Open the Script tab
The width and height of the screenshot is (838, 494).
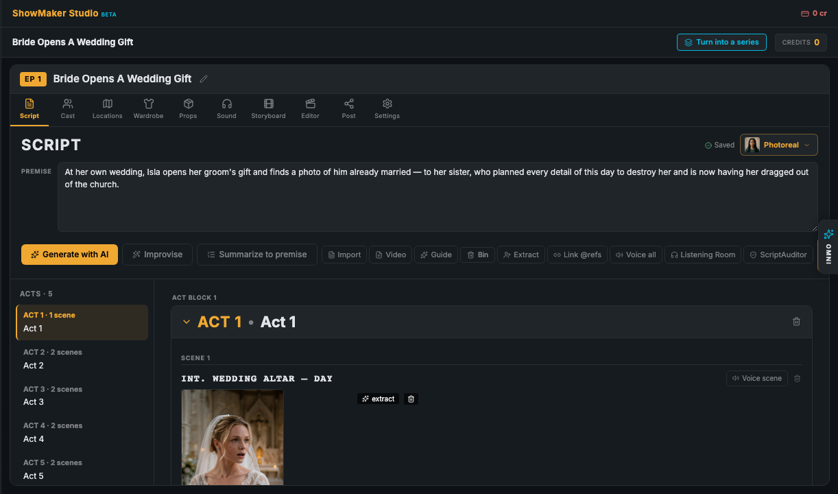pos(29,109)
